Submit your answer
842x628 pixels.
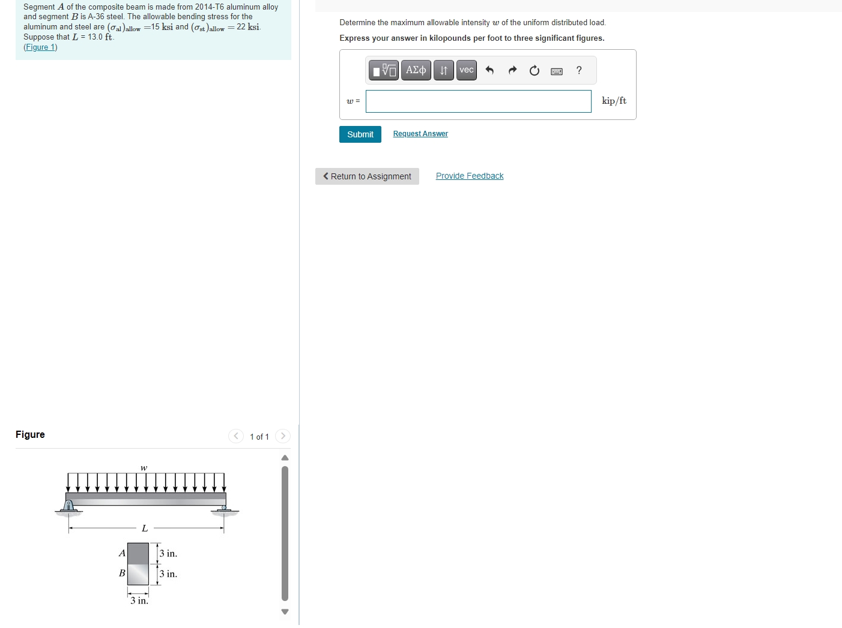360,134
